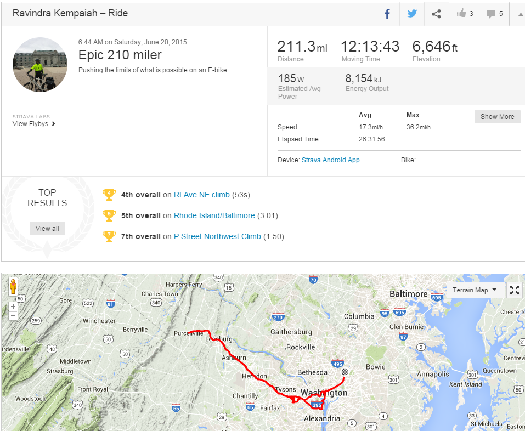Open RI Ave NE climb segment
525x431 pixels.
click(201, 195)
